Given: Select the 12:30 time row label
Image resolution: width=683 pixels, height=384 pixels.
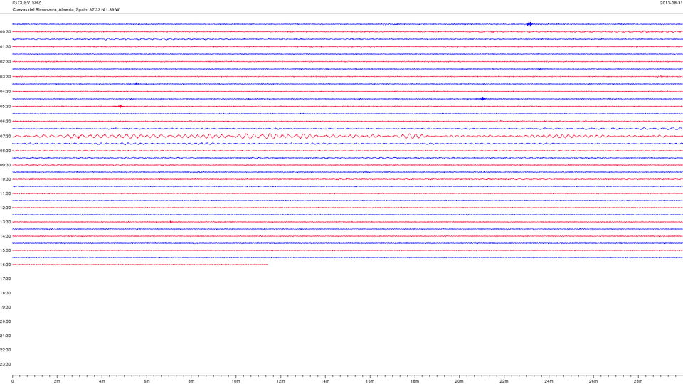Looking at the screenshot, I should click(5, 208).
